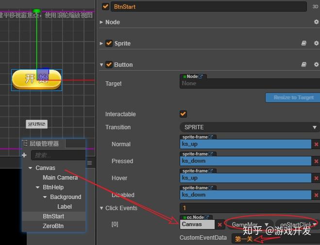Click the Click Events count field
The height and width of the screenshot is (245, 320).
[250, 208]
